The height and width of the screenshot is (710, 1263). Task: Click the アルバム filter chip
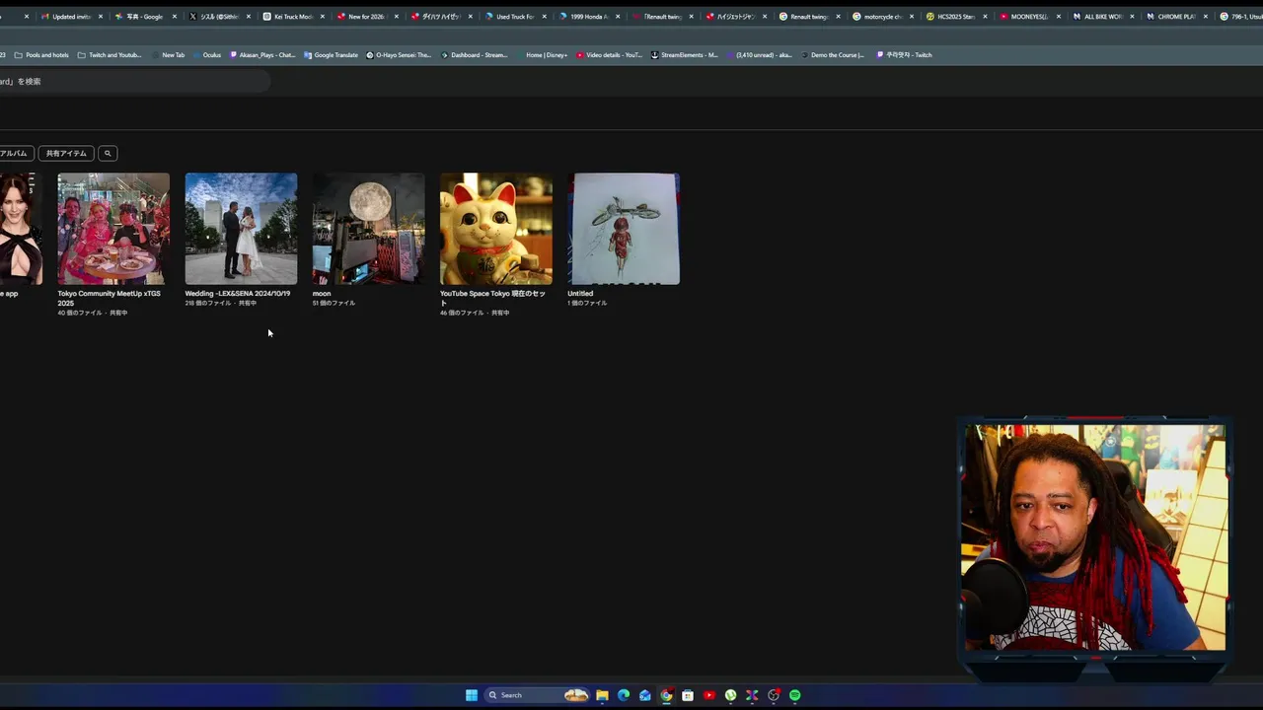(x=16, y=153)
